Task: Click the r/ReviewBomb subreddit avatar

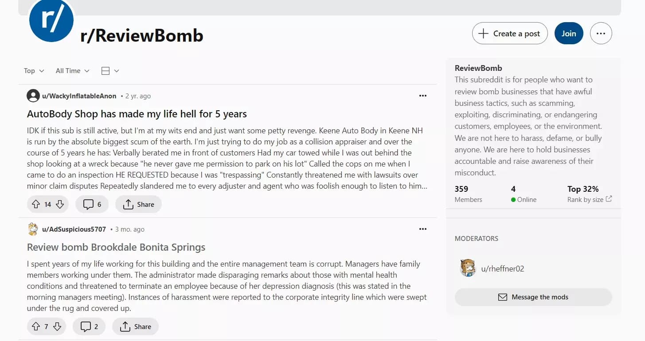Action: (x=51, y=20)
